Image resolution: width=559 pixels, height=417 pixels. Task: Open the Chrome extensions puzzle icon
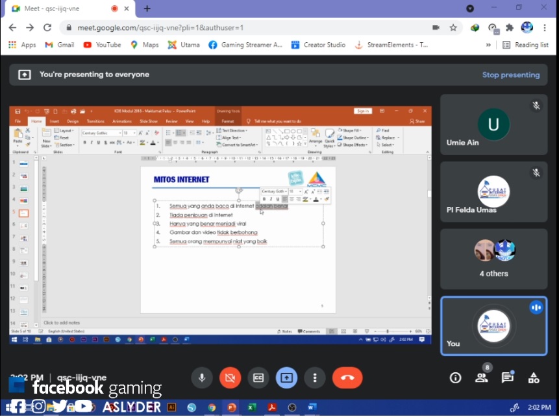coord(510,28)
